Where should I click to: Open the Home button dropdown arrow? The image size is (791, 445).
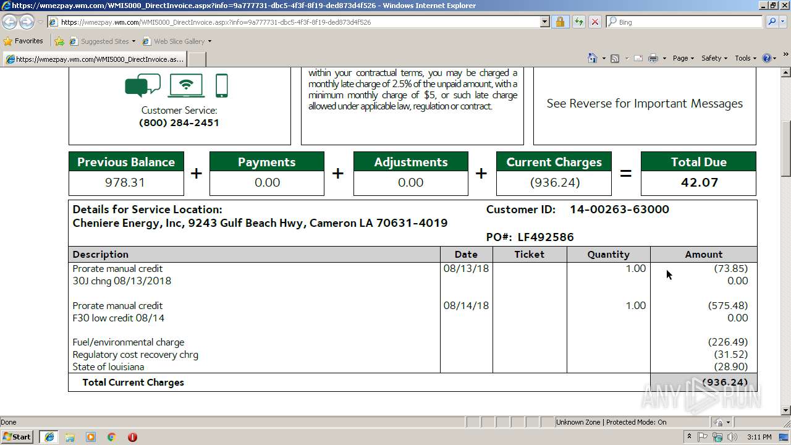click(x=603, y=58)
